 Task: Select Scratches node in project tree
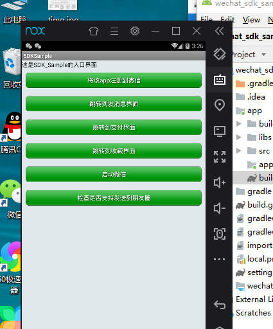253,313
